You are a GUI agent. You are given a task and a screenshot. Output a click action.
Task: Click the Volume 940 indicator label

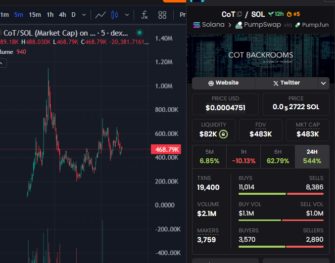(13, 52)
